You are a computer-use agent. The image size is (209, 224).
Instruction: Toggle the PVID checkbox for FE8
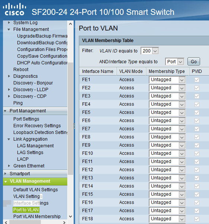click(x=197, y=137)
